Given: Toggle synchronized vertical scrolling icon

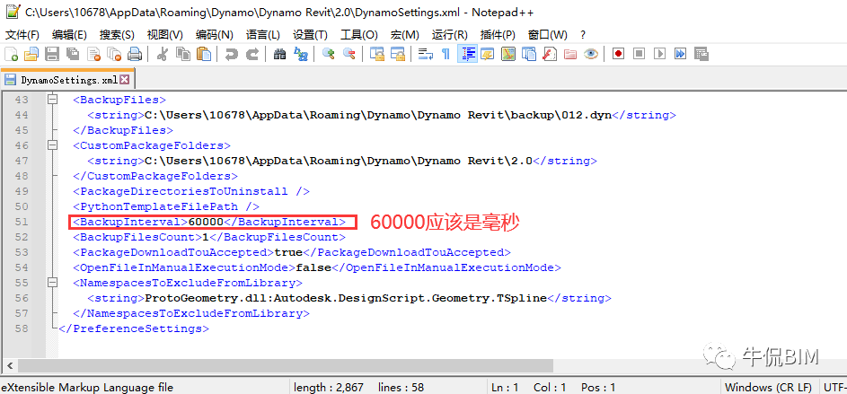Looking at the screenshot, I should tap(377, 54).
